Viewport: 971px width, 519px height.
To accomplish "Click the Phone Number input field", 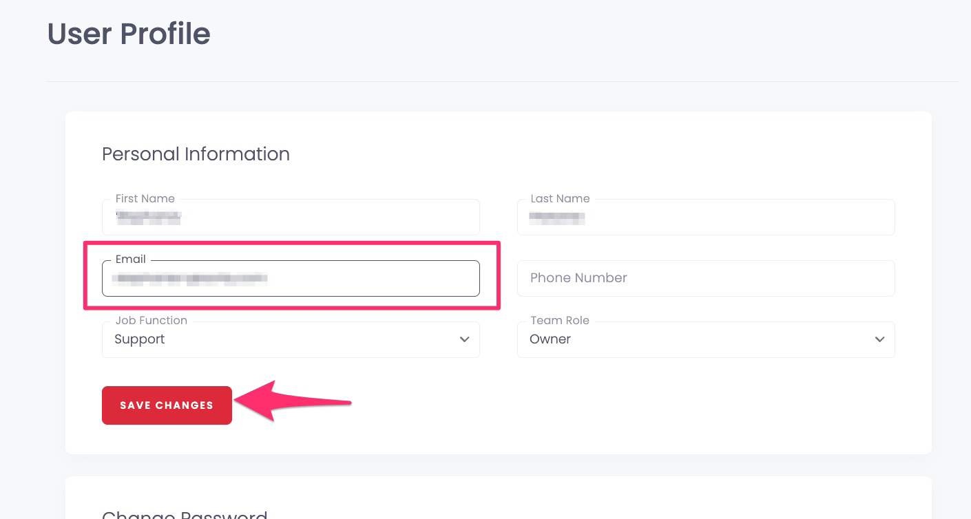I will point(706,278).
